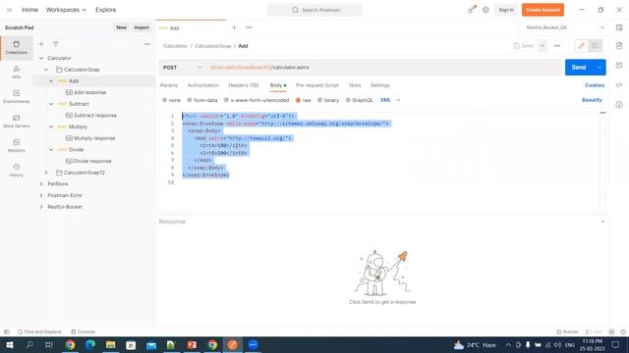The width and height of the screenshot is (629, 353).
Task: Collapse the Response panel chevron
Action: pos(602,222)
